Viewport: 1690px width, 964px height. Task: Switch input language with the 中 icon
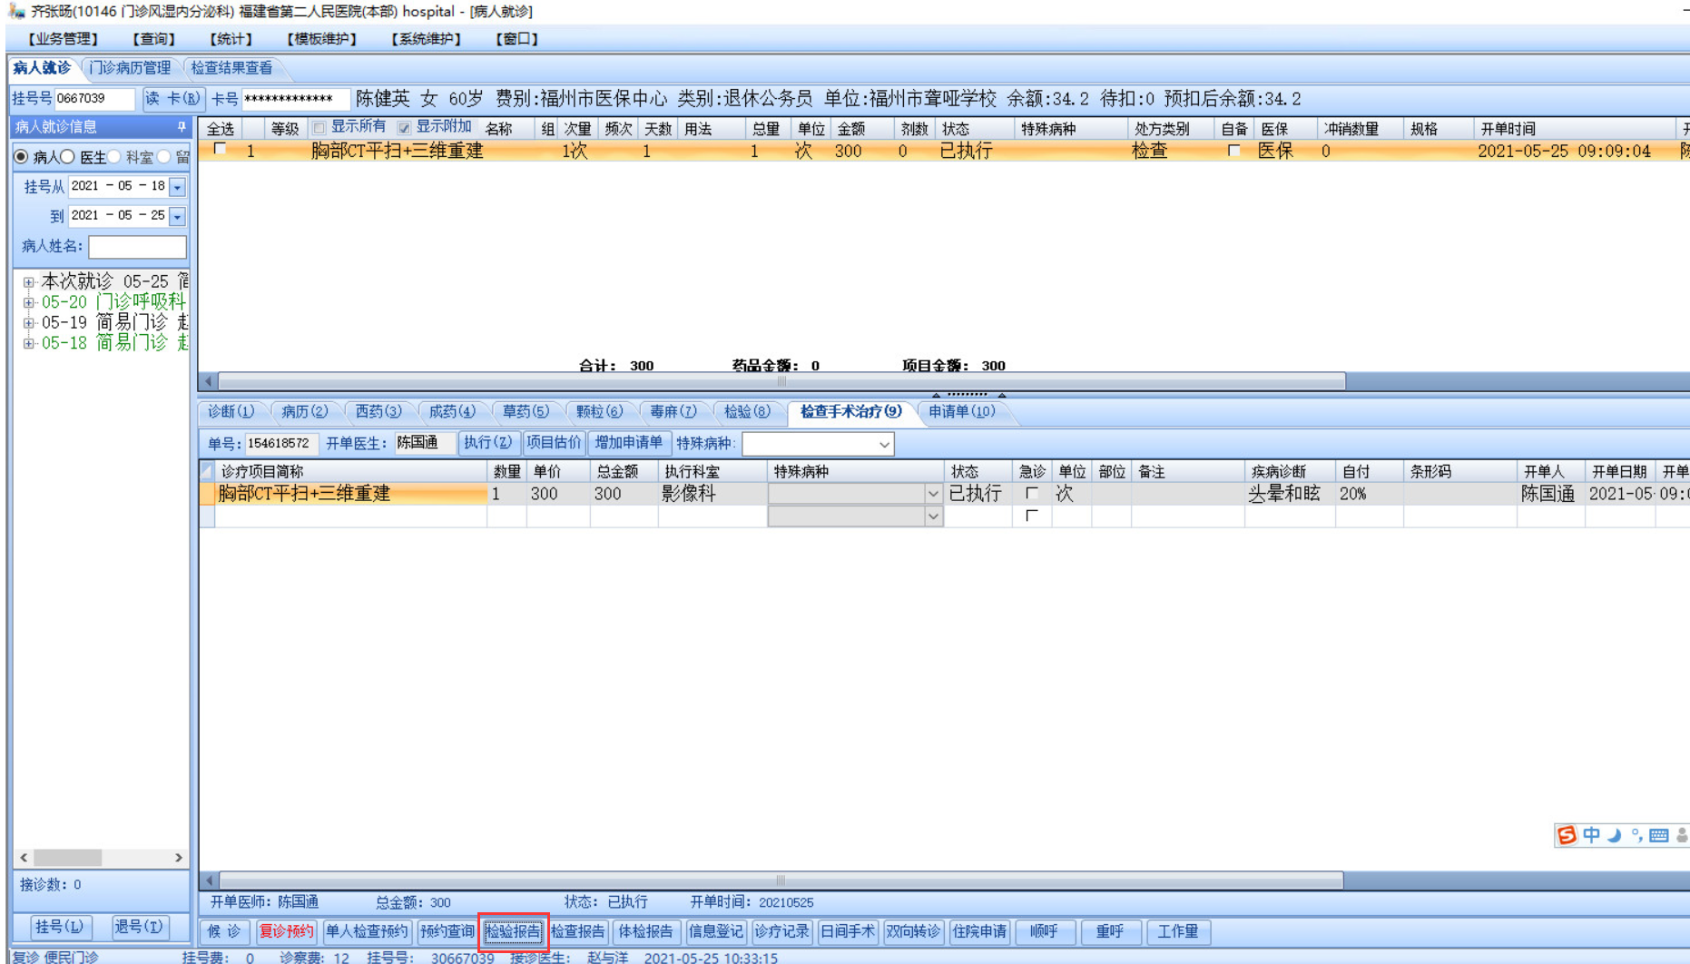(1591, 835)
